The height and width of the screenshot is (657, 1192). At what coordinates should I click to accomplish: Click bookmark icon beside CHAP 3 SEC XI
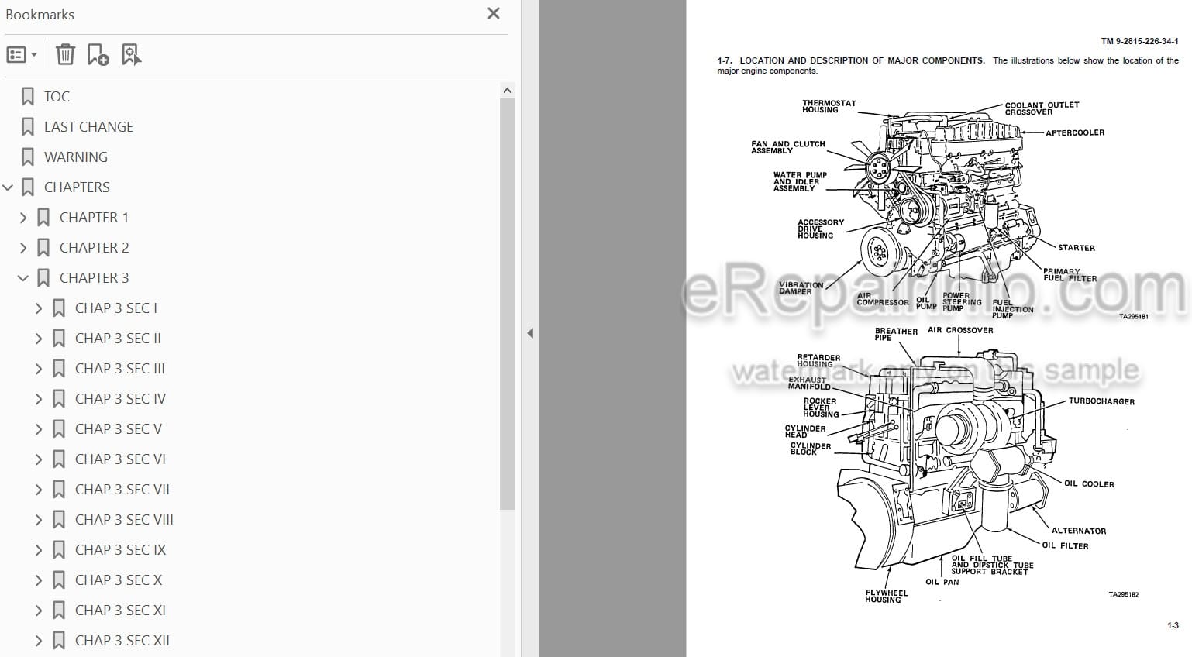point(59,611)
